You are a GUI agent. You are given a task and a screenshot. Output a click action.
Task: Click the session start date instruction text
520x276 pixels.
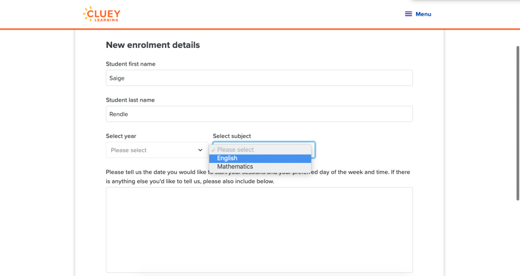point(258,177)
